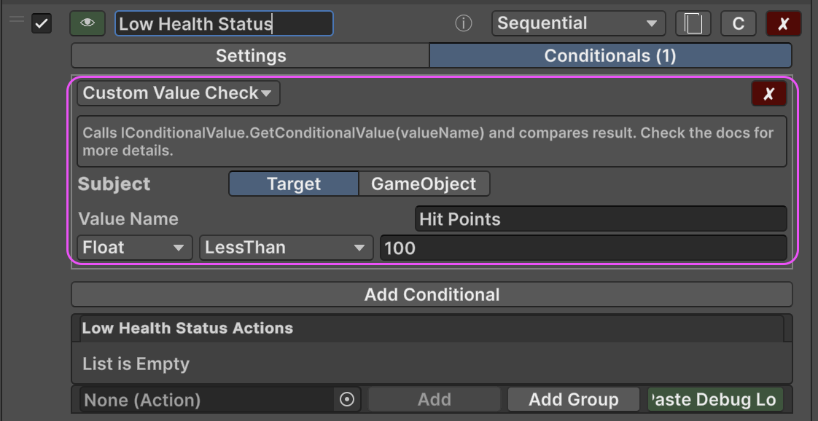Open the Sequential mode dropdown

point(577,23)
